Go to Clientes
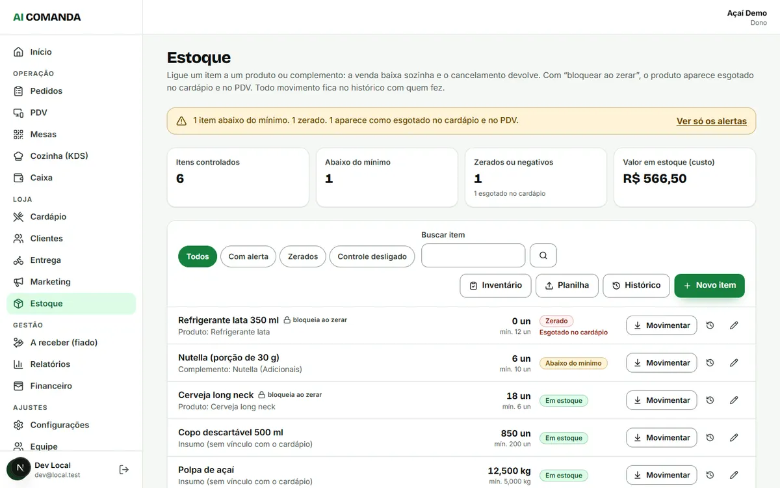780x488 pixels. pos(71,238)
